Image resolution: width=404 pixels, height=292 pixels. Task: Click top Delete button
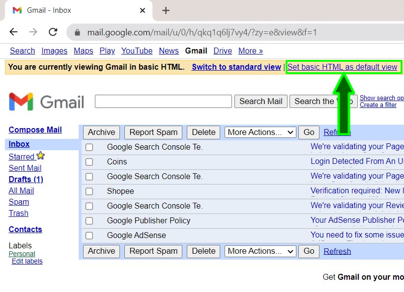pyautogui.click(x=203, y=132)
